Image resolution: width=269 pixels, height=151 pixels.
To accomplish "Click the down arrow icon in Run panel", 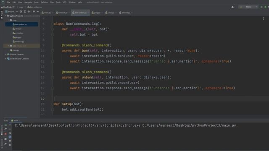I will [x=10, y=129].
